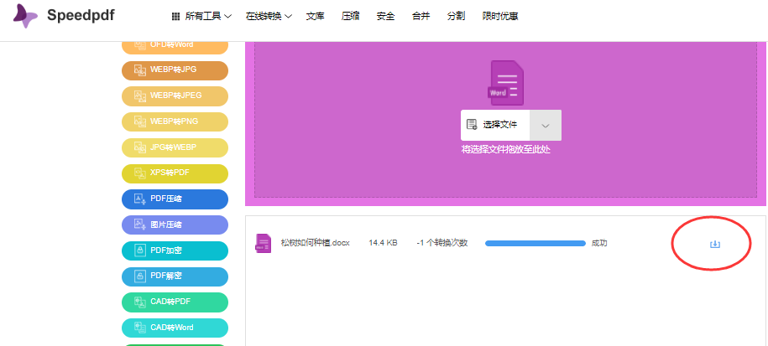The image size is (768, 346).
Task: Click the 14.4 KB file size
Action: tap(383, 243)
